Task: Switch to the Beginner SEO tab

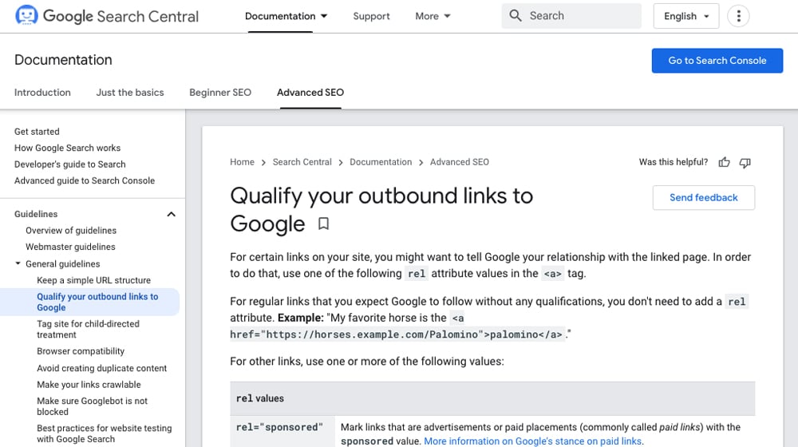Action: click(x=220, y=93)
